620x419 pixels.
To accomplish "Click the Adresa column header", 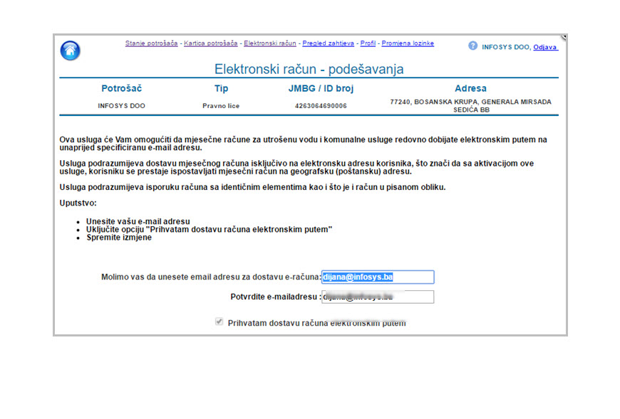I will (x=470, y=88).
